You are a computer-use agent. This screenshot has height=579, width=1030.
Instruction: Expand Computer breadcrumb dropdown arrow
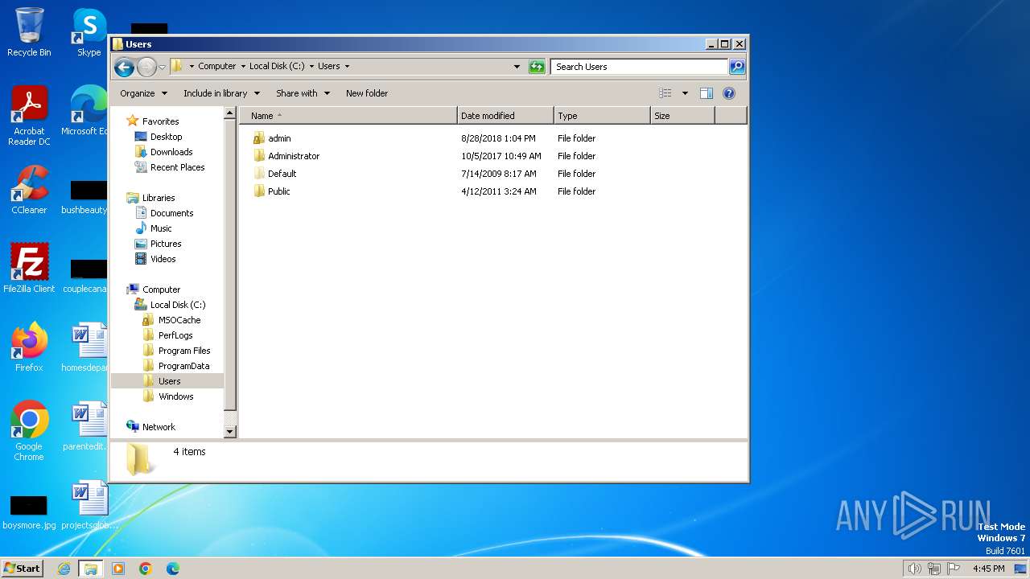pos(243,67)
